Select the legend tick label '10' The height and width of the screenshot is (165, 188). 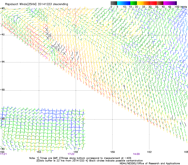124,7
